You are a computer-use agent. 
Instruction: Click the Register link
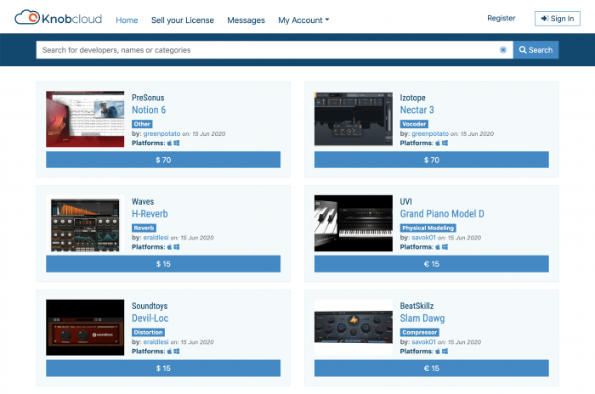click(501, 18)
